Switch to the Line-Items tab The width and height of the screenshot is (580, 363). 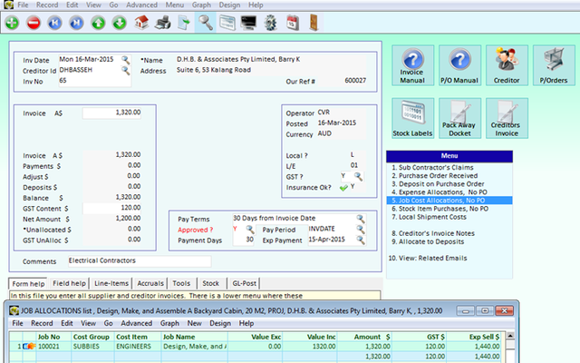point(111,283)
